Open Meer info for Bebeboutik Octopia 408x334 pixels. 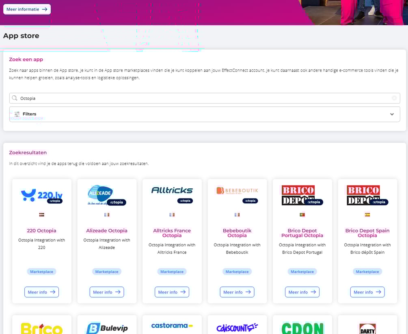coord(237,292)
